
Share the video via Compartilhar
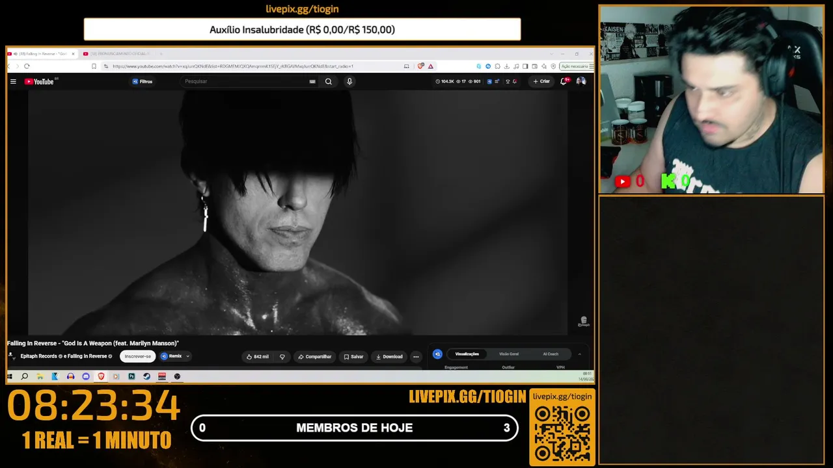(315, 357)
